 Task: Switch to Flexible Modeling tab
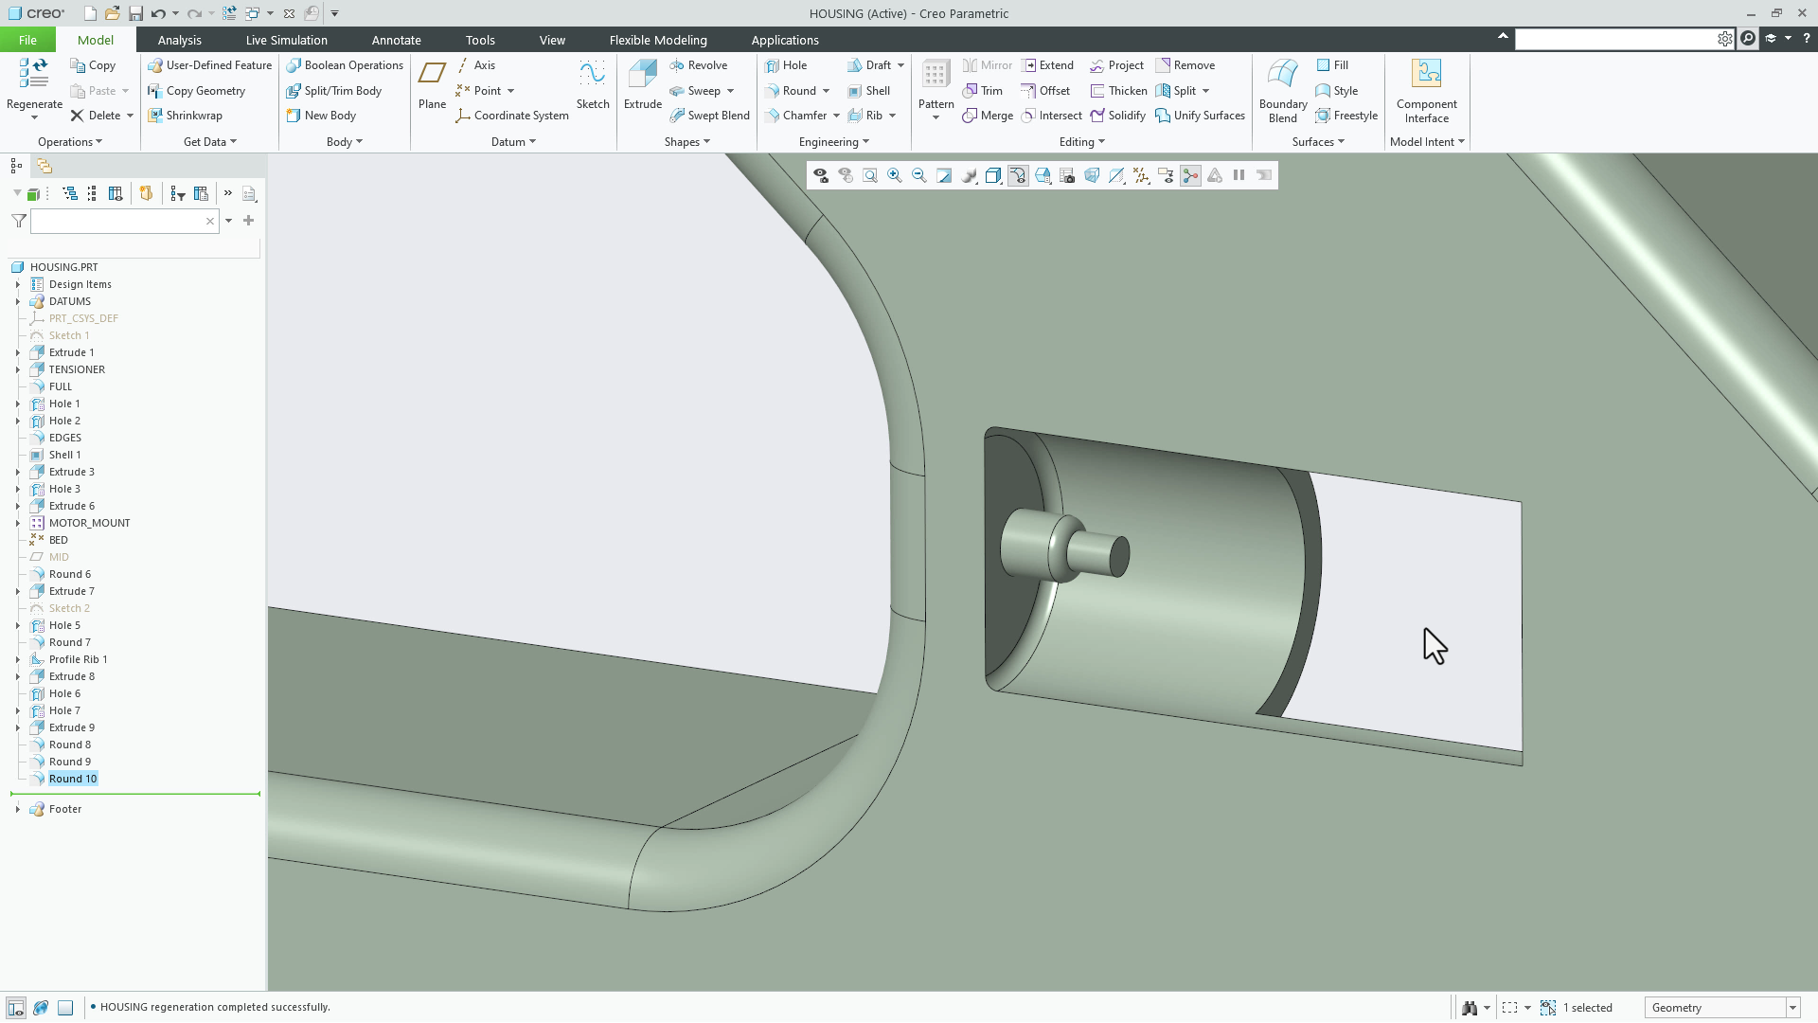(x=658, y=40)
